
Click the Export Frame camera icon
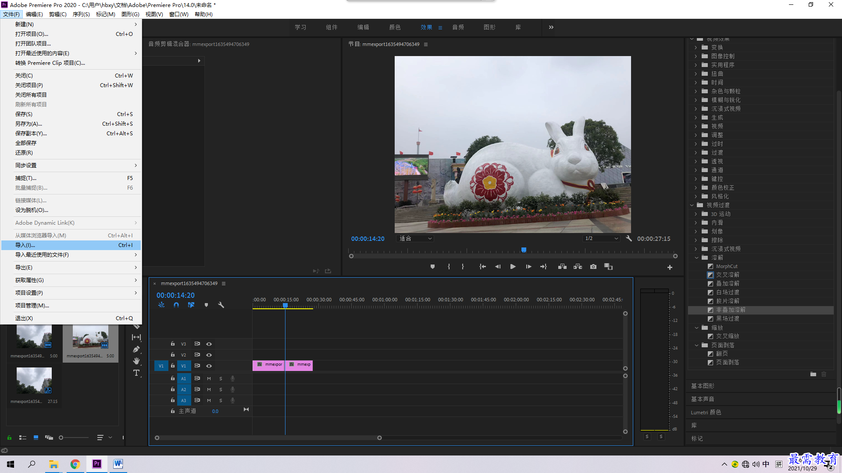coord(593,267)
